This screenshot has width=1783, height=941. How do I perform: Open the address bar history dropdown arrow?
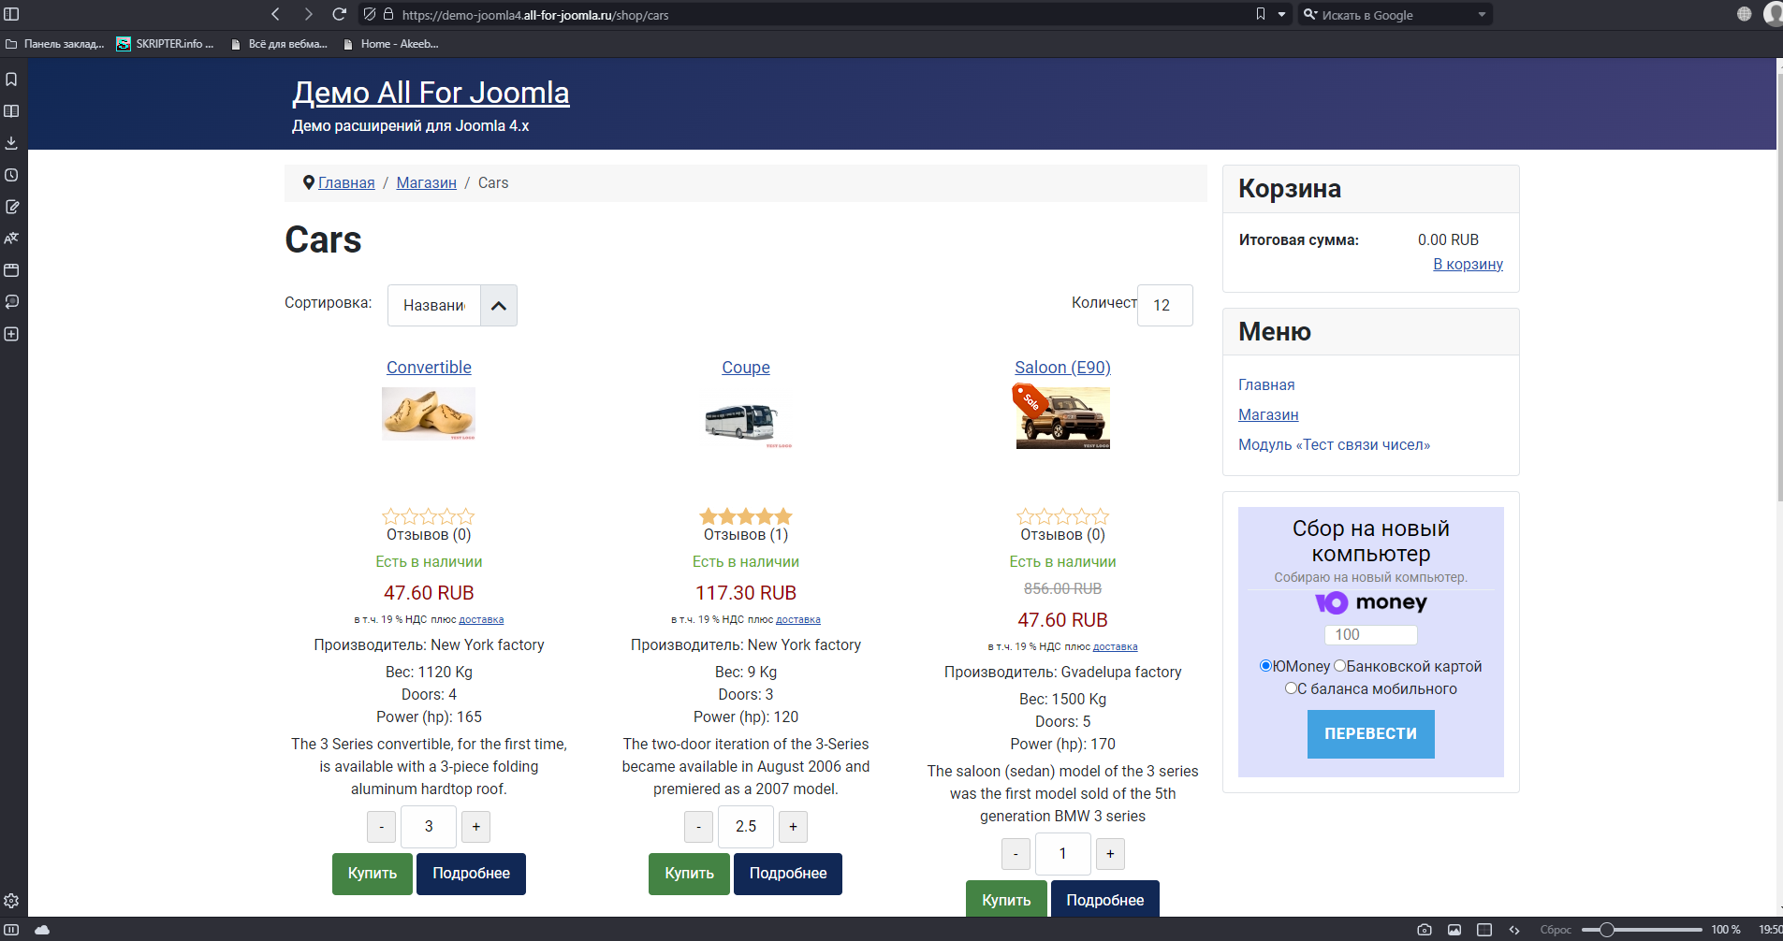pos(1281,15)
